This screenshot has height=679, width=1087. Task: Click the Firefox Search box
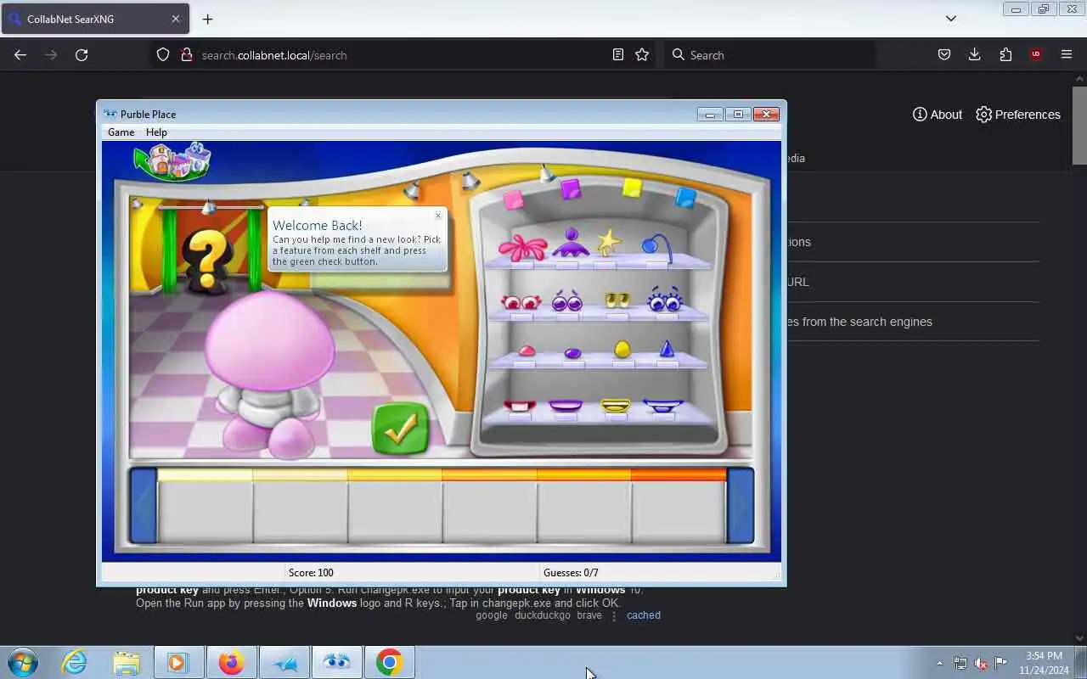[770, 55]
